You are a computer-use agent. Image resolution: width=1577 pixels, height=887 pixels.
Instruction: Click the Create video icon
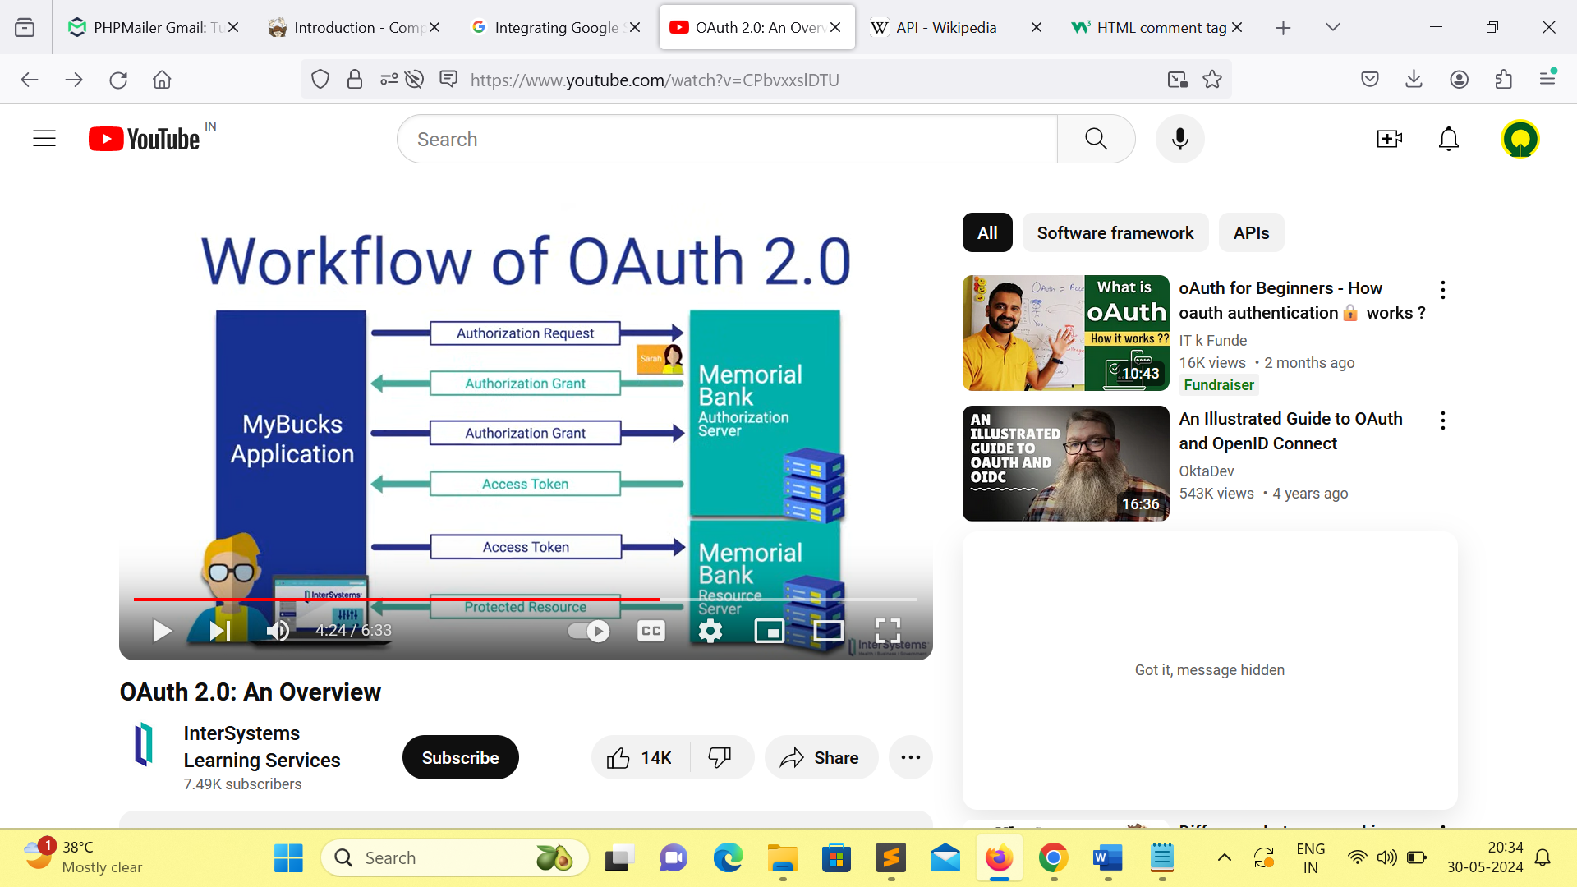click(1389, 139)
